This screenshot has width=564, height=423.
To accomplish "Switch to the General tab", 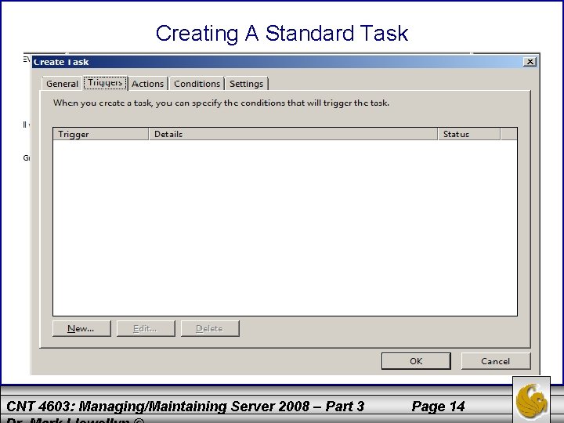I will click(62, 84).
